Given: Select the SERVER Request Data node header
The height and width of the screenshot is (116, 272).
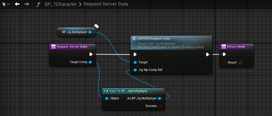Looking at the screenshot, I should [171, 43].
